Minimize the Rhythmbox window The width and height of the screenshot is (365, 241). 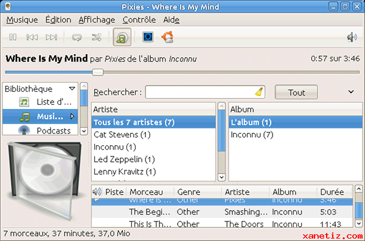pyautogui.click(x=333, y=7)
